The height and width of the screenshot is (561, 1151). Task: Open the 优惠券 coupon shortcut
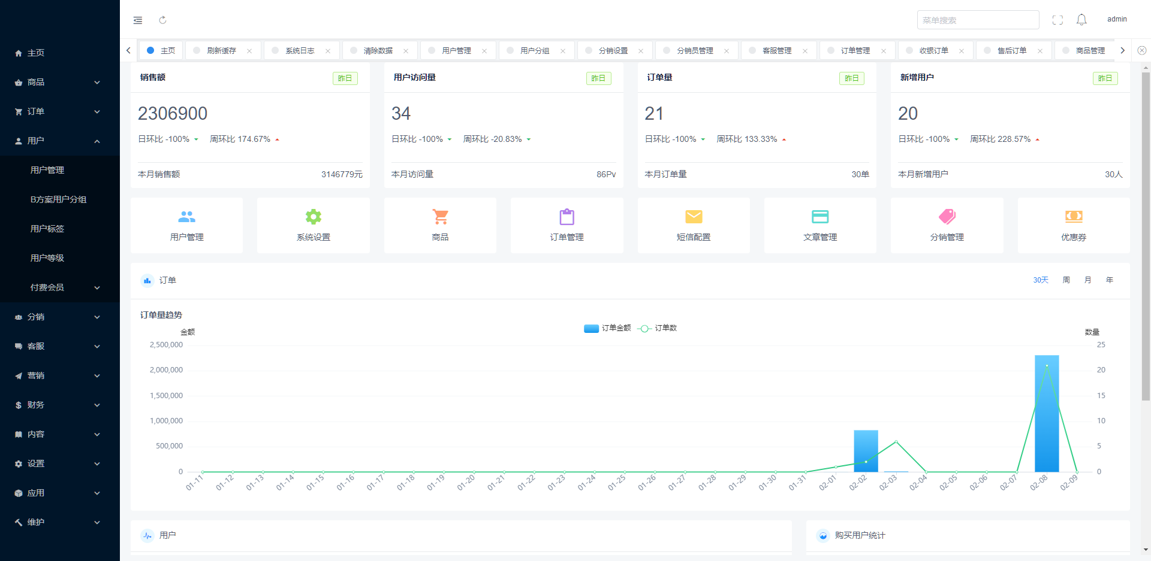coord(1074,216)
